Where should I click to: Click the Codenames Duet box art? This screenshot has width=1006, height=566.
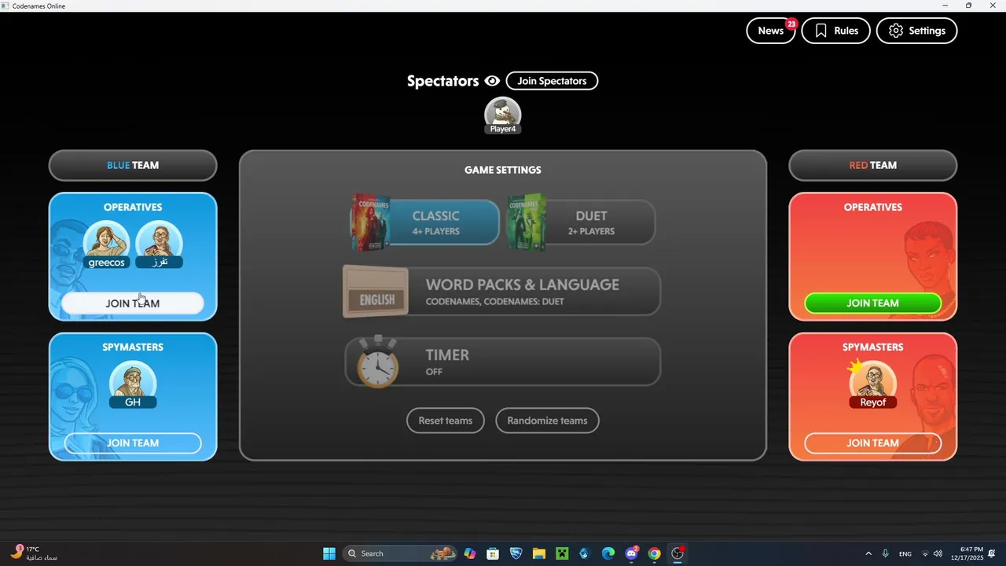click(527, 222)
